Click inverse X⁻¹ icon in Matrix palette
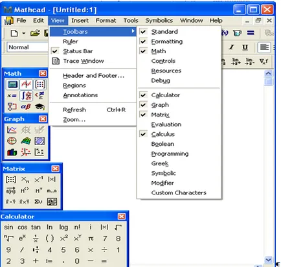The image size is (281, 267). click(39, 180)
